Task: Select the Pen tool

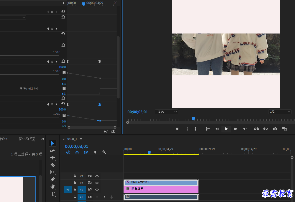Action: [53, 180]
